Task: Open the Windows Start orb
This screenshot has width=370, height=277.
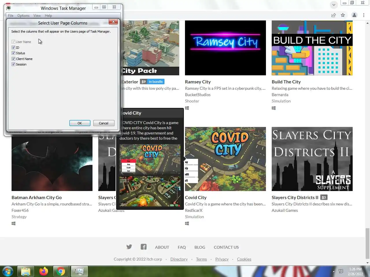Action: click(8, 272)
